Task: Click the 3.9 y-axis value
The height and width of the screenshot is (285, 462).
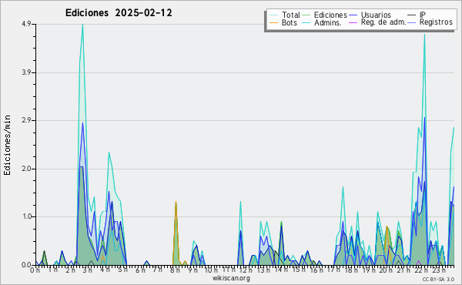Action: pos(26,72)
